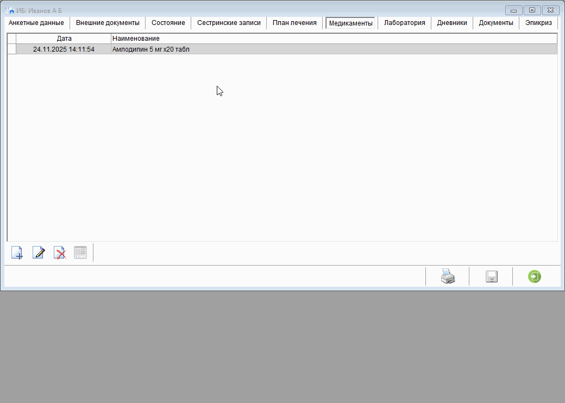The width and height of the screenshot is (565, 403).
Task: Open the Дневники tab
Action: [x=452, y=23]
